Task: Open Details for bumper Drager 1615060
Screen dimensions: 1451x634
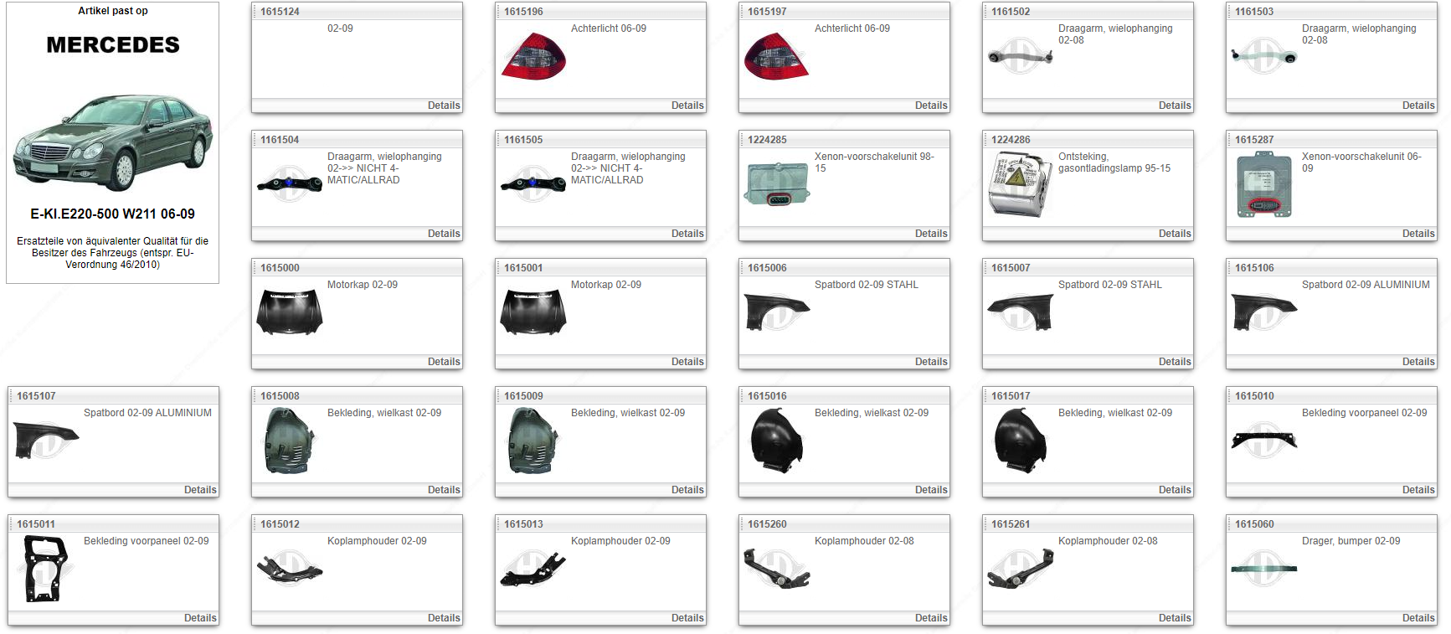Action: [x=1418, y=618]
